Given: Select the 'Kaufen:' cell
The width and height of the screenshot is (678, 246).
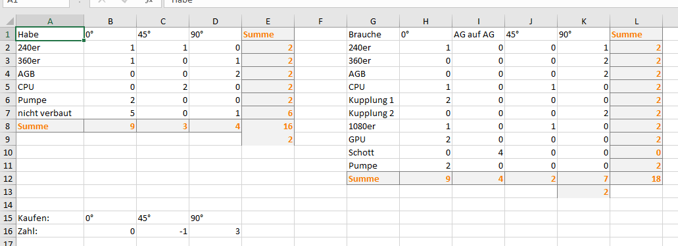Looking at the screenshot, I should (50, 218).
